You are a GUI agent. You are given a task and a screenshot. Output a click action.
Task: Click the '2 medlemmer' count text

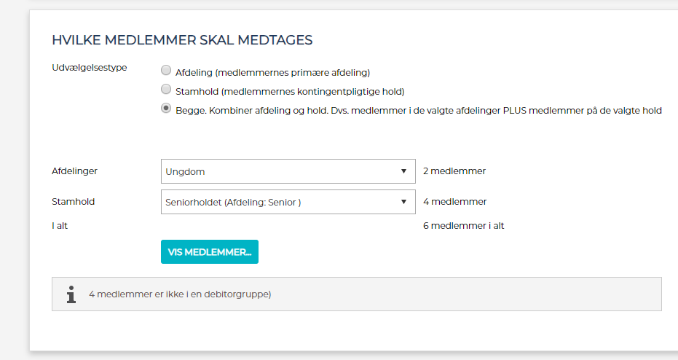[454, 171]
